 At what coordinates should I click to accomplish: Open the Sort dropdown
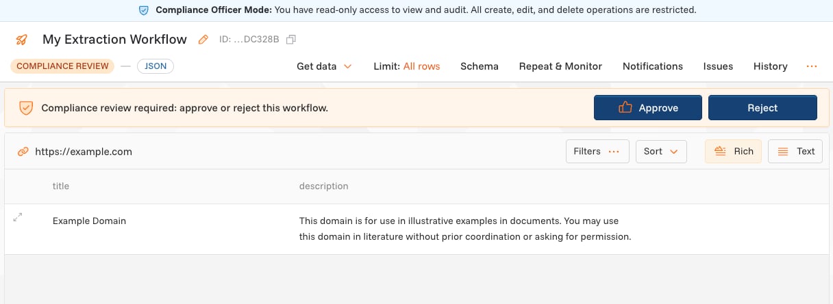(x=661, y=152)
